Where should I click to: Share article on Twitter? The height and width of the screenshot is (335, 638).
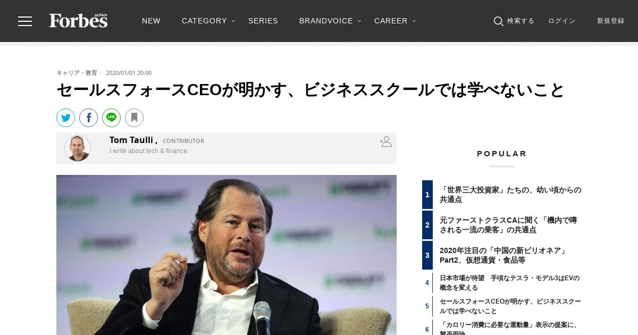66,118
